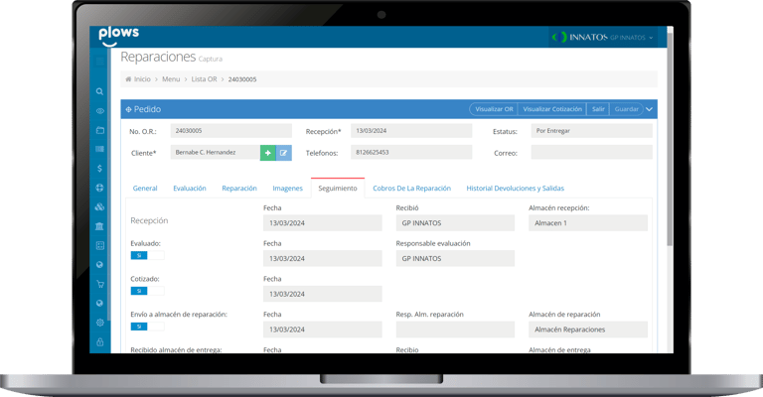Viewport: 763px width, 397px height.
Task: Click the Almacén recepción field Almacen 1
Action: (x=588, y=223)
